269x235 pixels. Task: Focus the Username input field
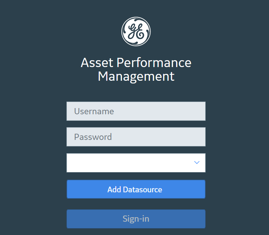pos(136,111)
